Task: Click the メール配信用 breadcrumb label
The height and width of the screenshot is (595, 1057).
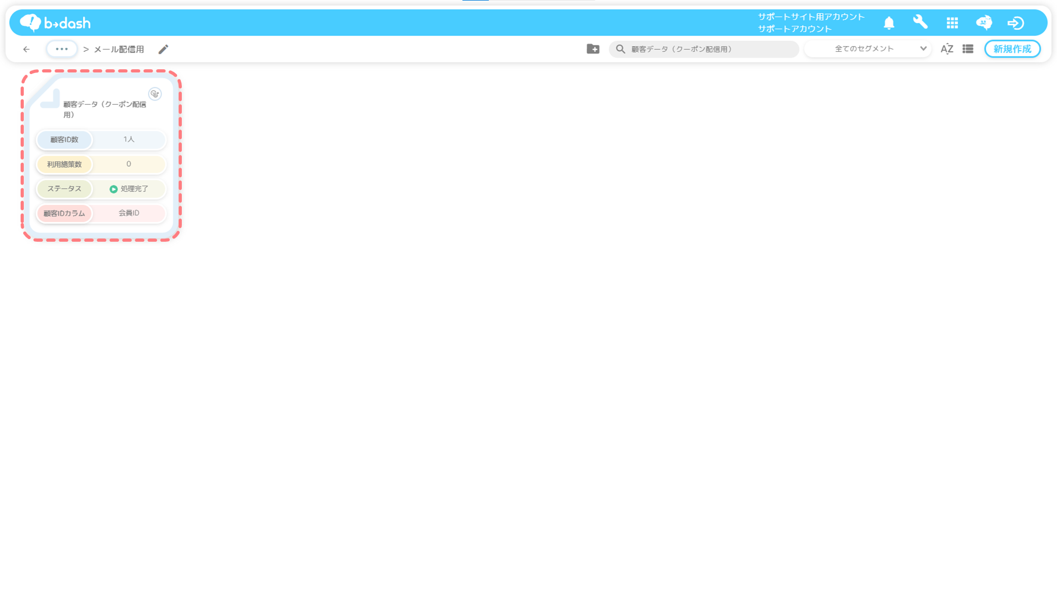Action: pos(119,49)
